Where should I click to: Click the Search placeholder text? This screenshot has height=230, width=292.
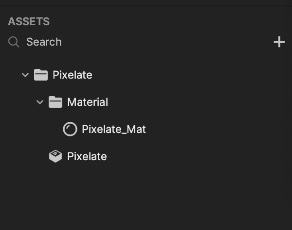(44, 42)
